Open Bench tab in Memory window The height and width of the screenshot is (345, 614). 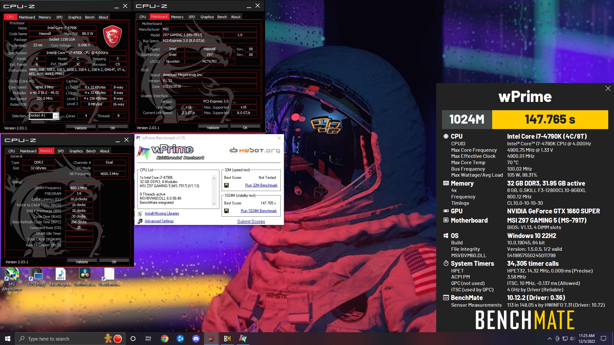[91, 151]
